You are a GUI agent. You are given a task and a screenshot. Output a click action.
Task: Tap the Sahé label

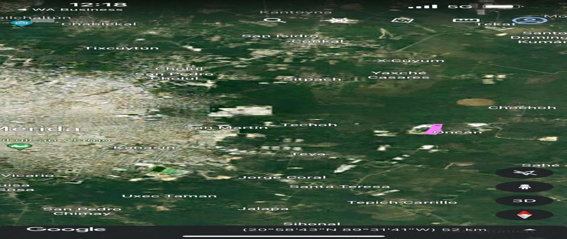pos(541,165)
